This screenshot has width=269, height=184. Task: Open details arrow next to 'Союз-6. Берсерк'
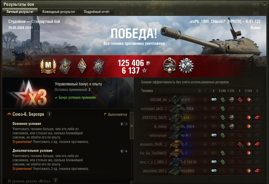[x=49, y=114]
